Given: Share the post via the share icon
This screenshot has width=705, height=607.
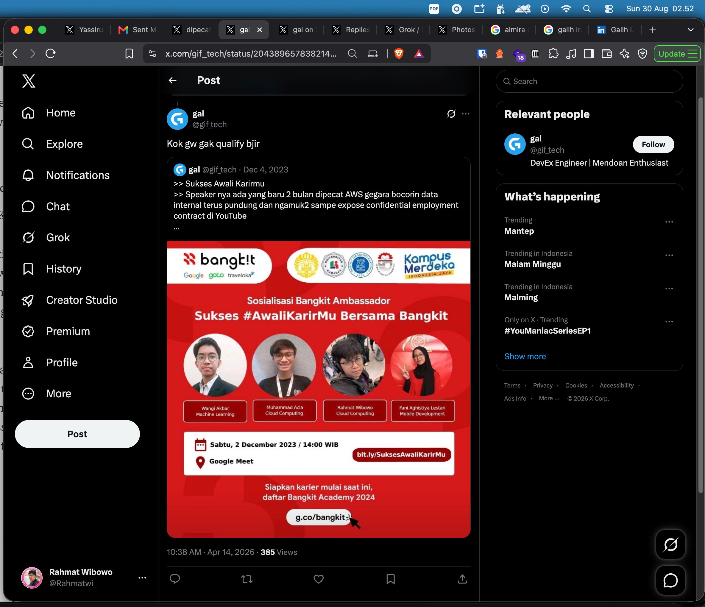Looking at the screenshot, I should pos(462,579).
